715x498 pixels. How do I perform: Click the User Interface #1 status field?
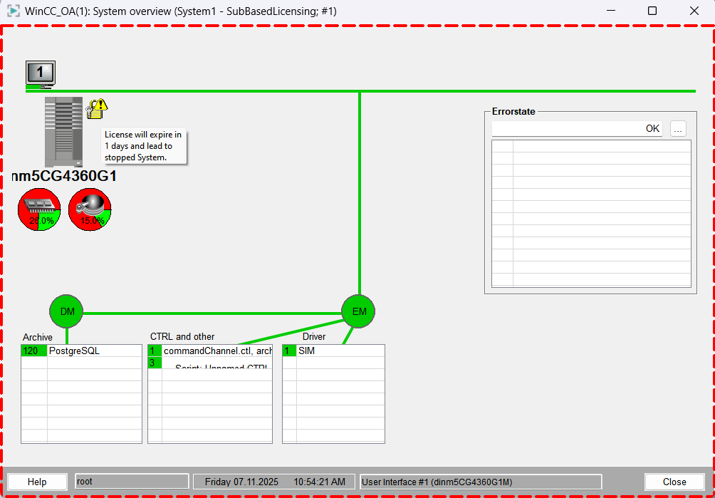481,482
